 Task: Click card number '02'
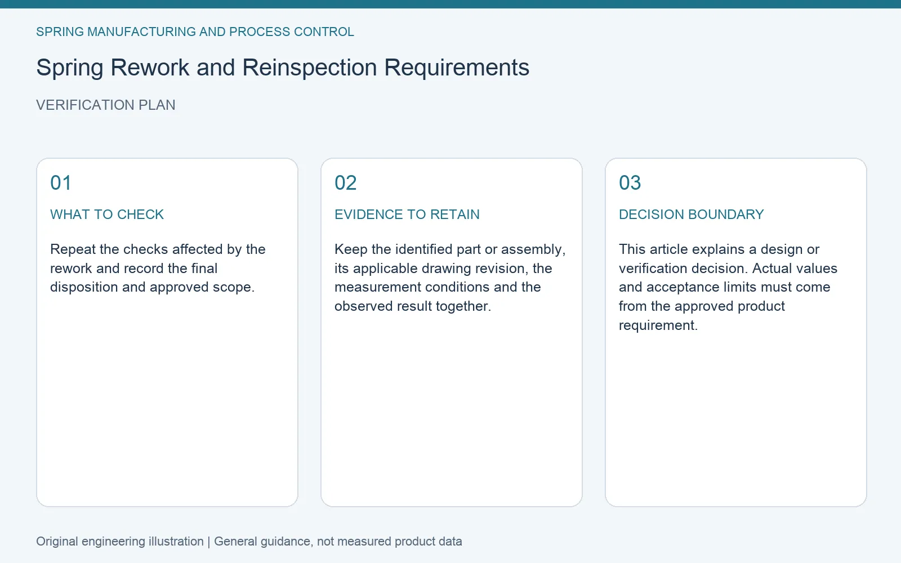(x=346, y=183)
